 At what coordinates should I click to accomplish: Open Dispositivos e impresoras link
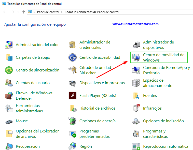pos(102,83)
